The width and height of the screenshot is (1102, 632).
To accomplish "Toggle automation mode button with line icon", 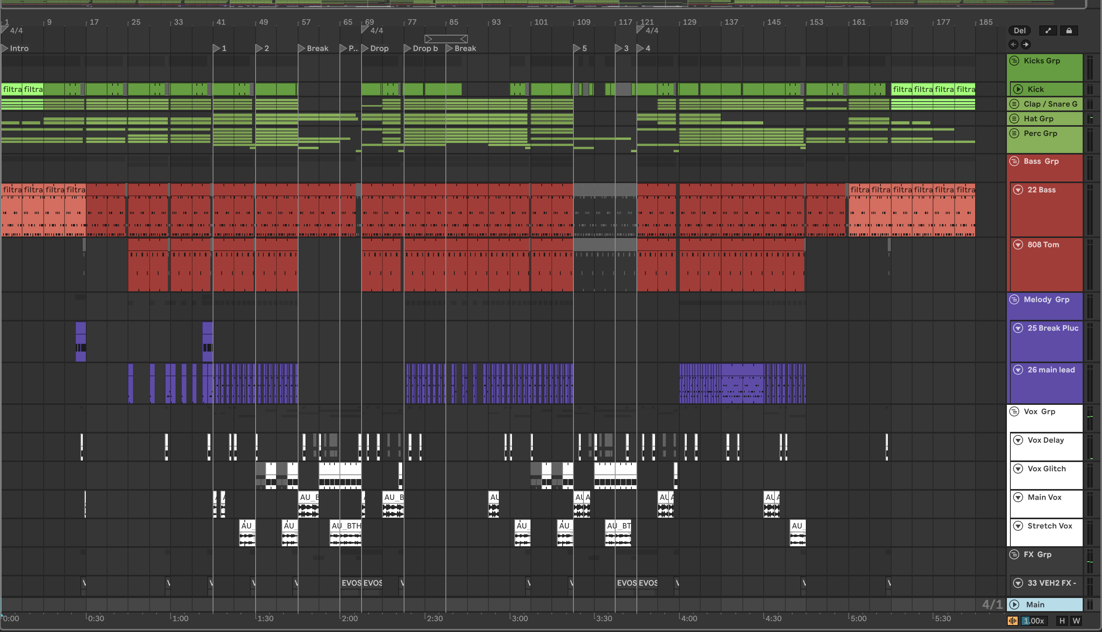I will coord(1048,31).
